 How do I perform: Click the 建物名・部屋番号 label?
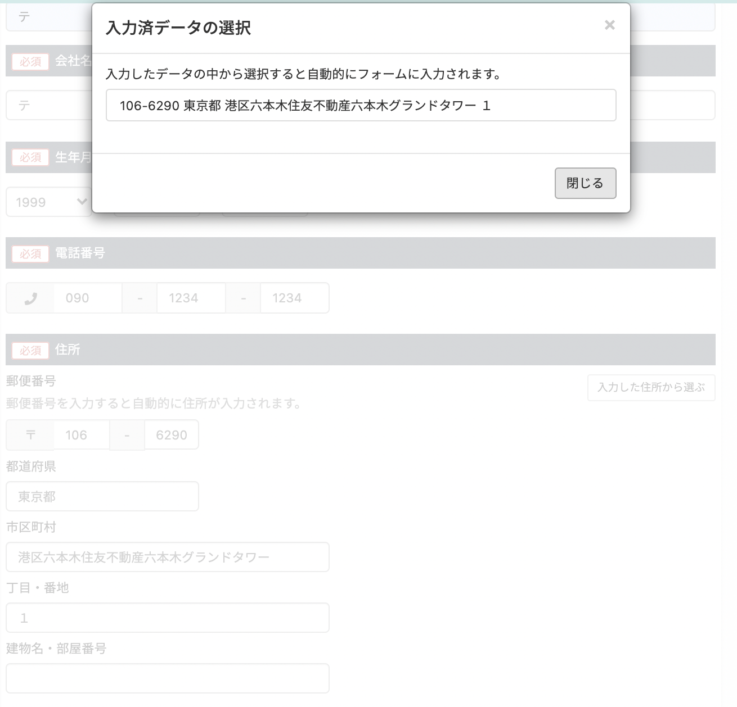point(56,649)
